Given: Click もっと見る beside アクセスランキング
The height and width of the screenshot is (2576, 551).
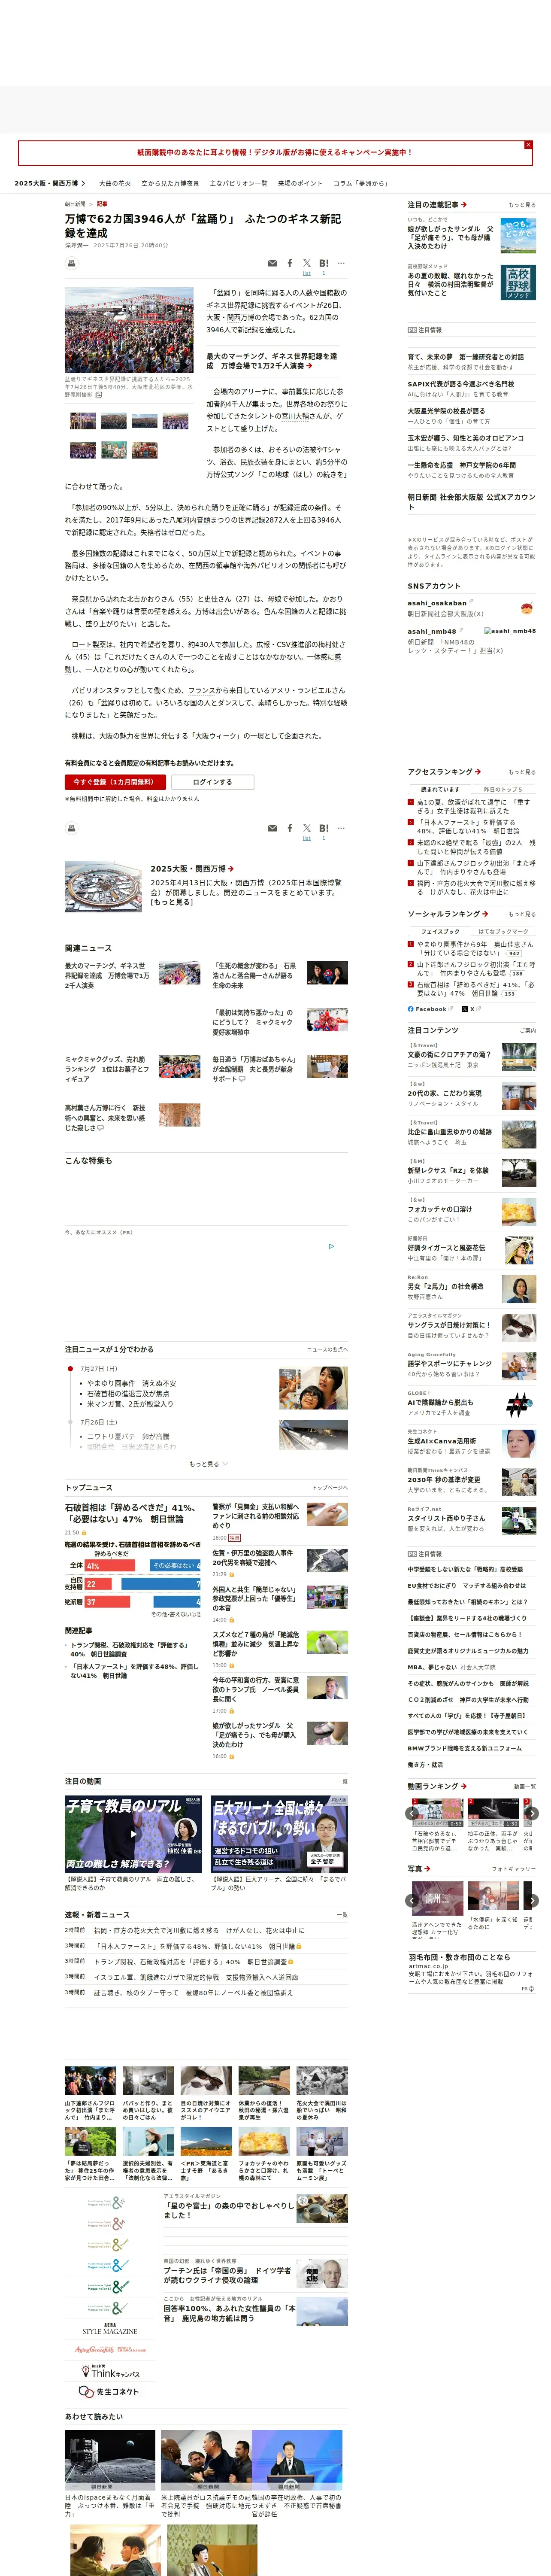Looking at the screenshot, I should (521, 772).
